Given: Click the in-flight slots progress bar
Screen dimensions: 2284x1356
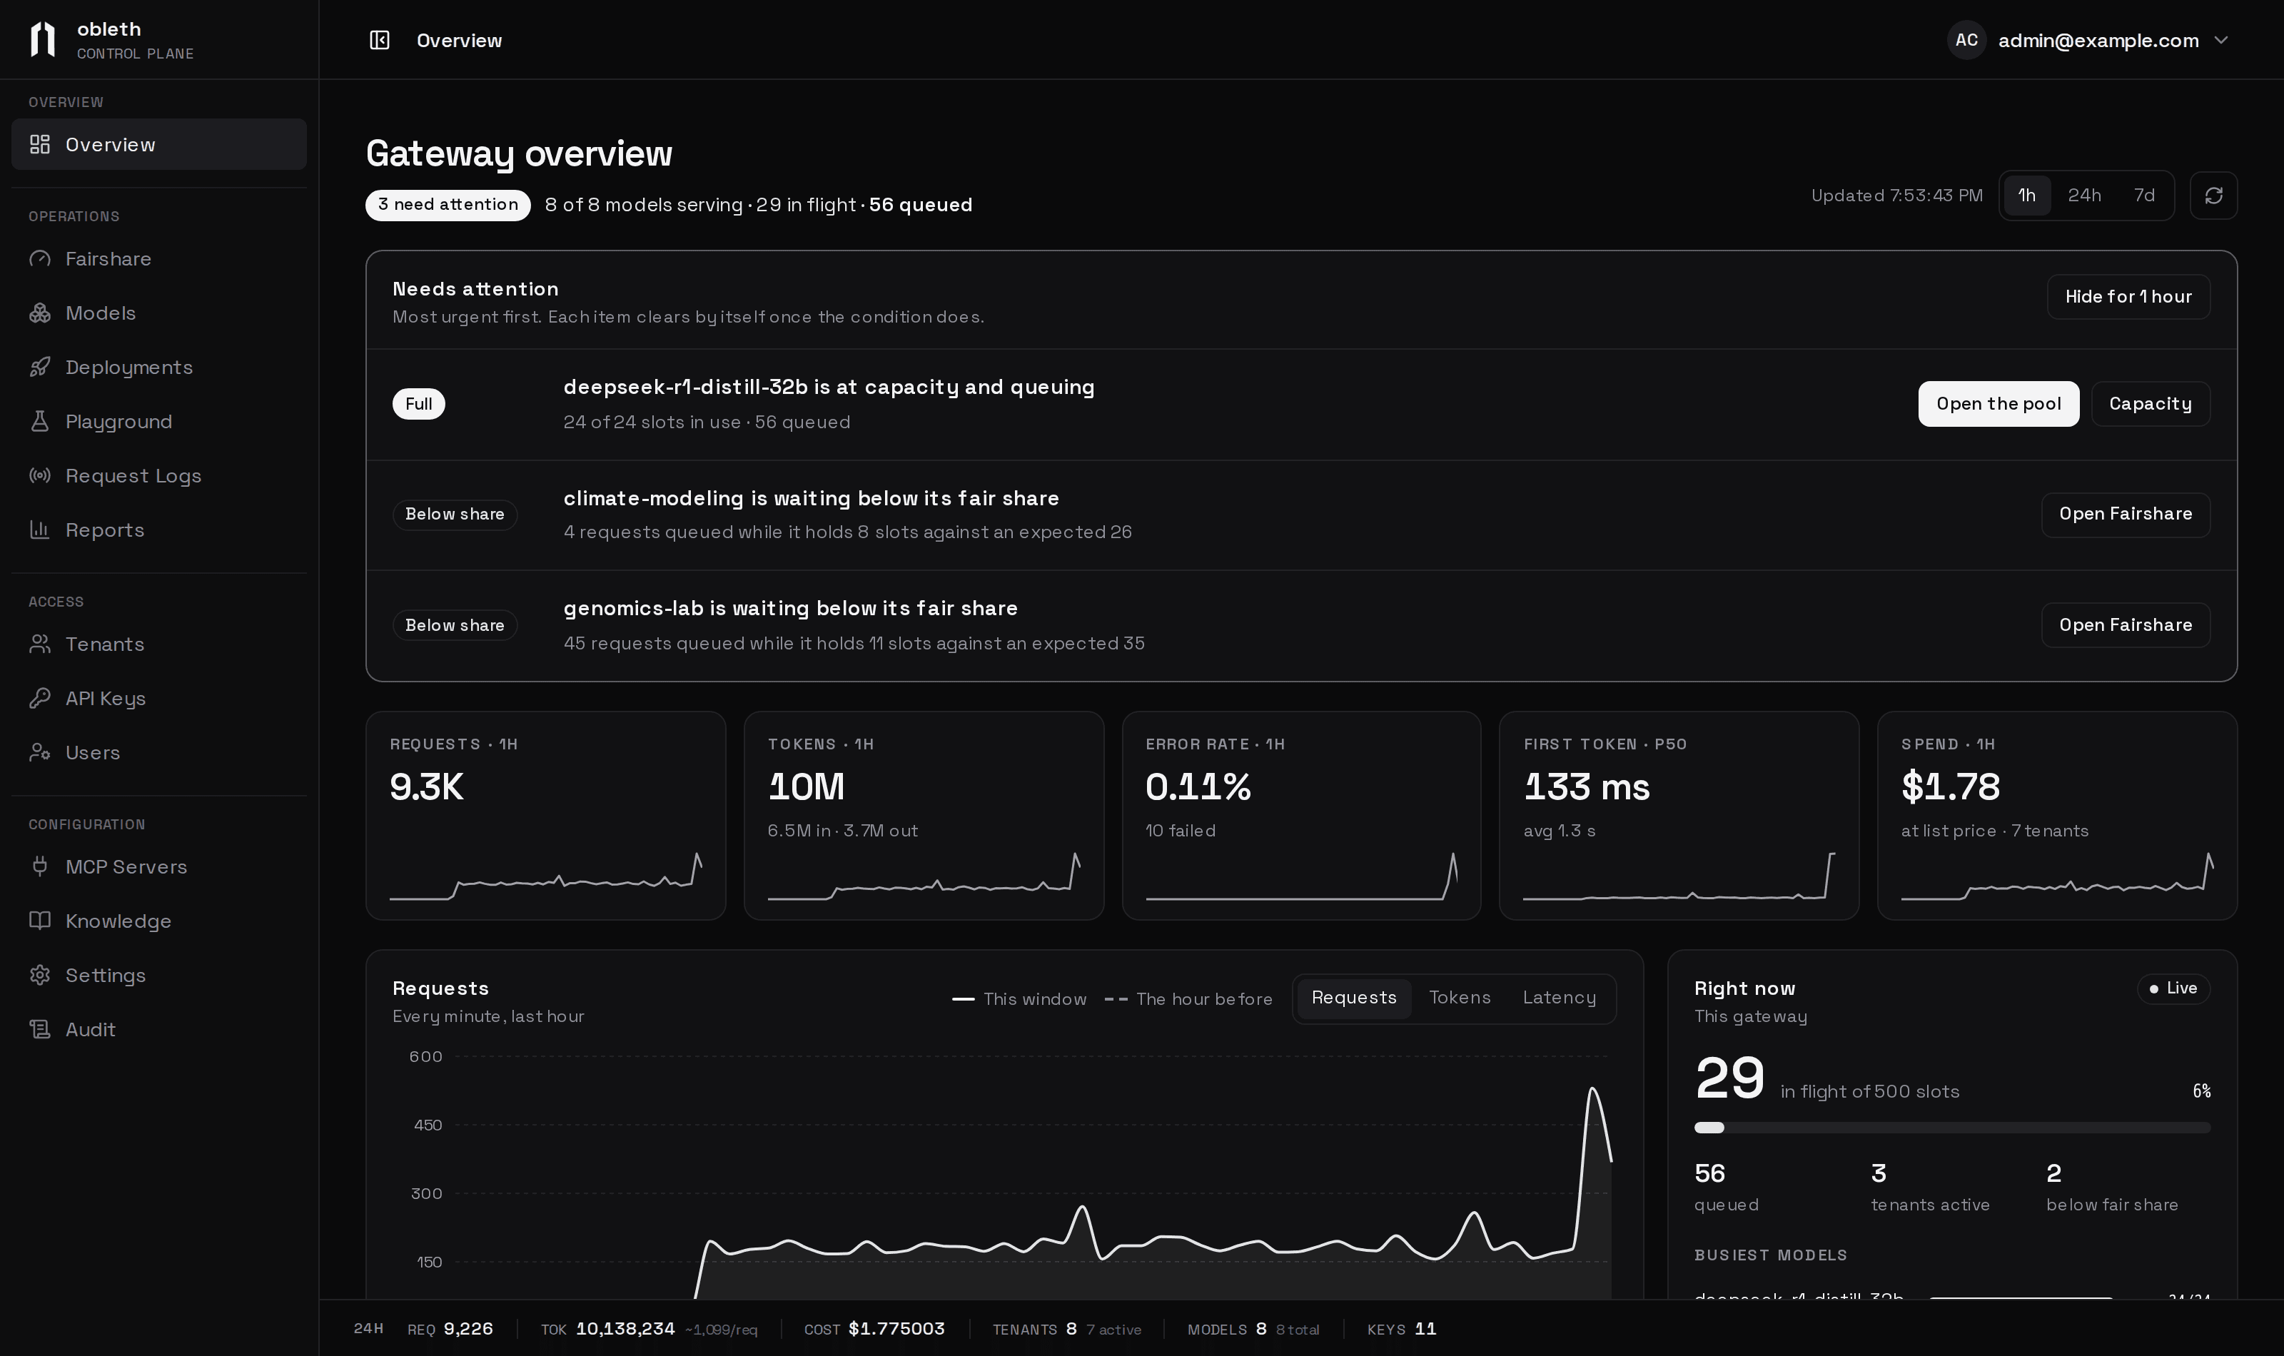Looking at the screenshot, I should coord(1951,1128).
